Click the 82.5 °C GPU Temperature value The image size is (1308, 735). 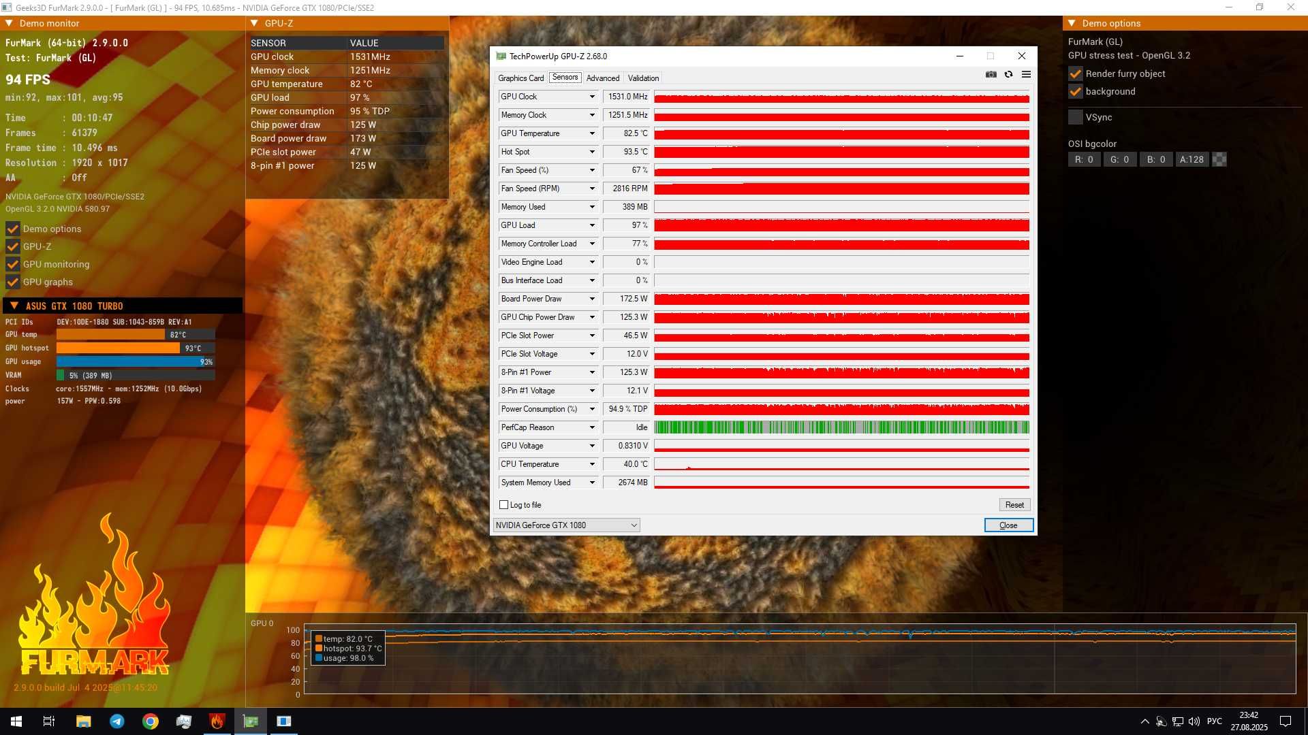click(627, 133)
